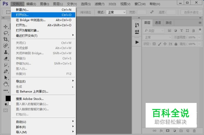Select the Crop tool
This screenshot has height=135, width=204.
pyautogui.click(x=6, y=39)
